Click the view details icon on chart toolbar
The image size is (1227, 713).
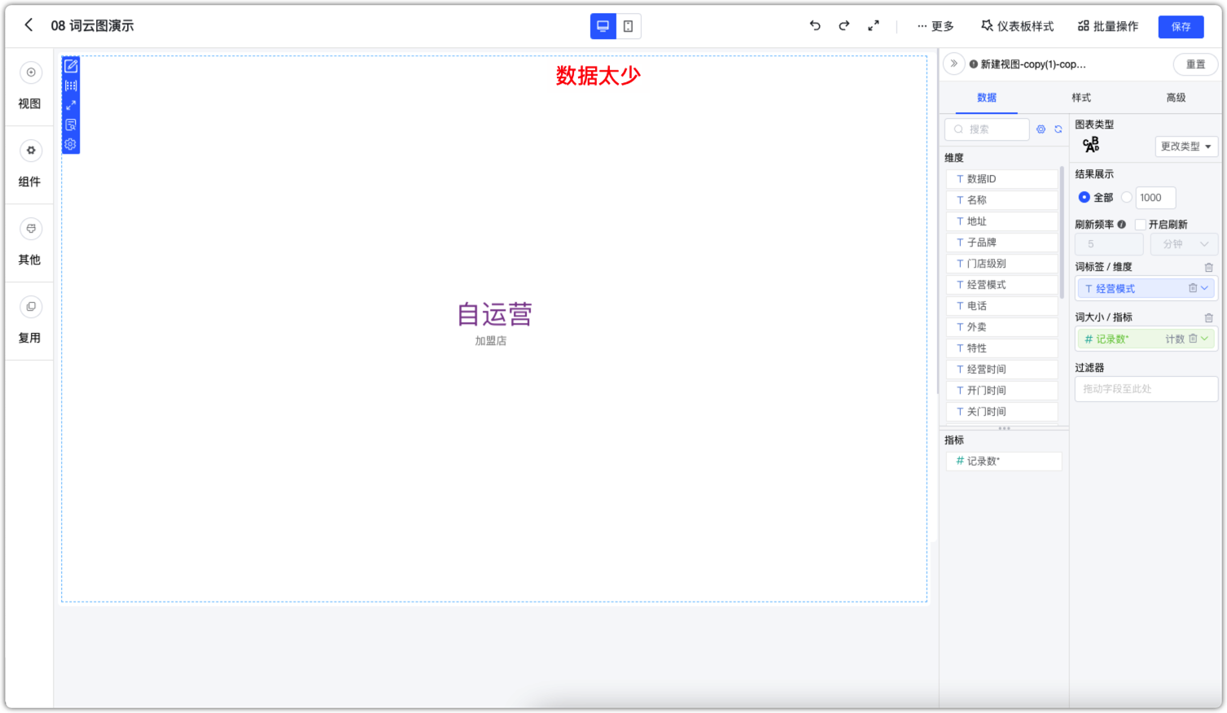point(71,125)
